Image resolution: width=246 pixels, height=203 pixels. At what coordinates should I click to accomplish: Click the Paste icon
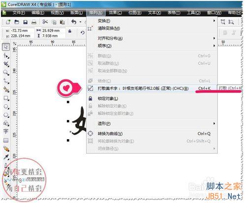click(62, 22)
